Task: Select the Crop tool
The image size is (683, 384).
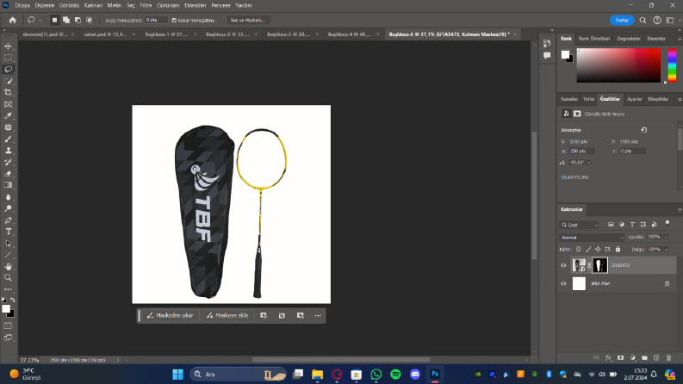Action: tap(8, 92)
